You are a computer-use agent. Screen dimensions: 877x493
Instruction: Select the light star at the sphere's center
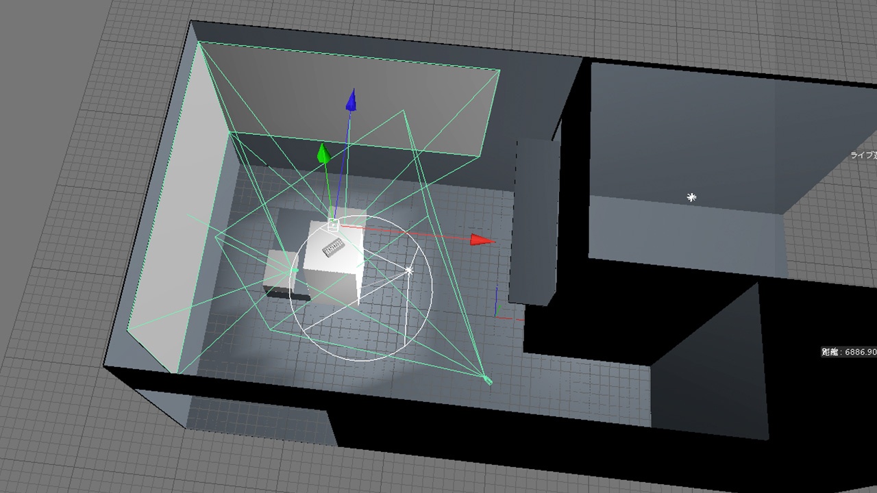point(409,270)
